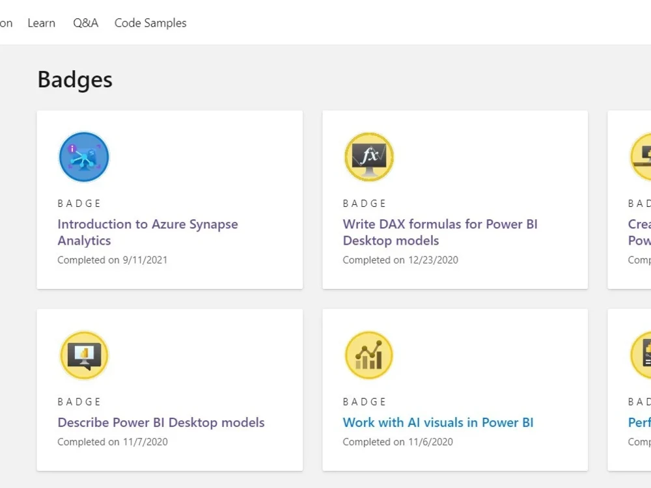
Task: Select the Azure Synapse Analytics badge card
Action: point(169,199)
